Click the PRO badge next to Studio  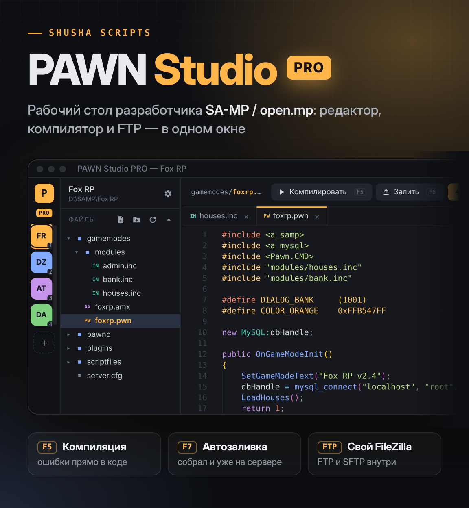pyautogui.click(x=309, y=67)
